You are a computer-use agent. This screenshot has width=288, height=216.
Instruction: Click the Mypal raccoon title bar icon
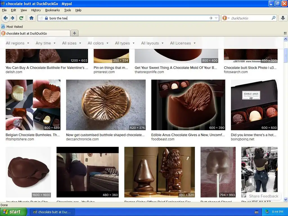(3, 3)
